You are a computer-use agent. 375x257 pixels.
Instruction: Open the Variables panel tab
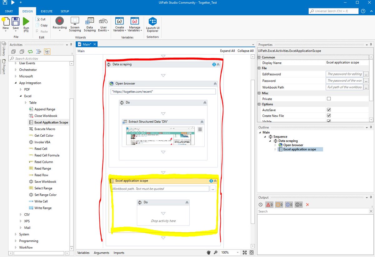pos(83,253)
